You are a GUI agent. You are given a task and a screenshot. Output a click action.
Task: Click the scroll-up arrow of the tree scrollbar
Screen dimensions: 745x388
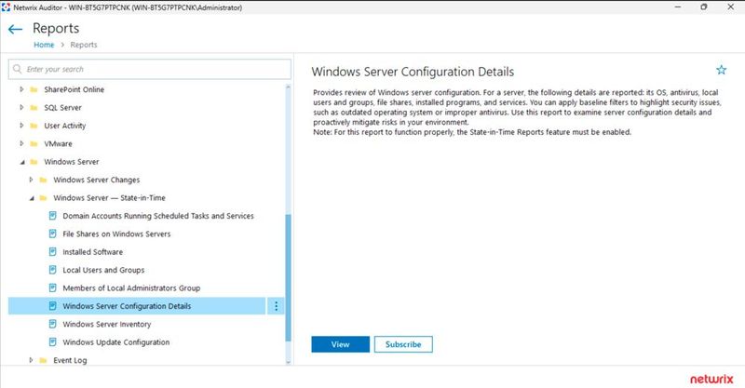point(288,87)
